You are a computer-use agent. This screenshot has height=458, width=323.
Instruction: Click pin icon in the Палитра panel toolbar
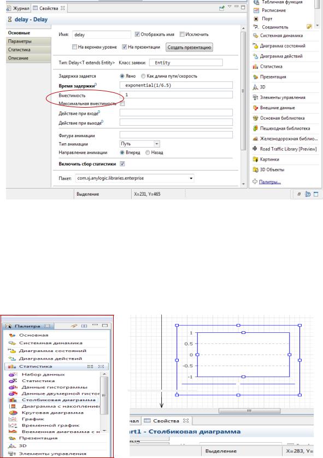(74, 326)
